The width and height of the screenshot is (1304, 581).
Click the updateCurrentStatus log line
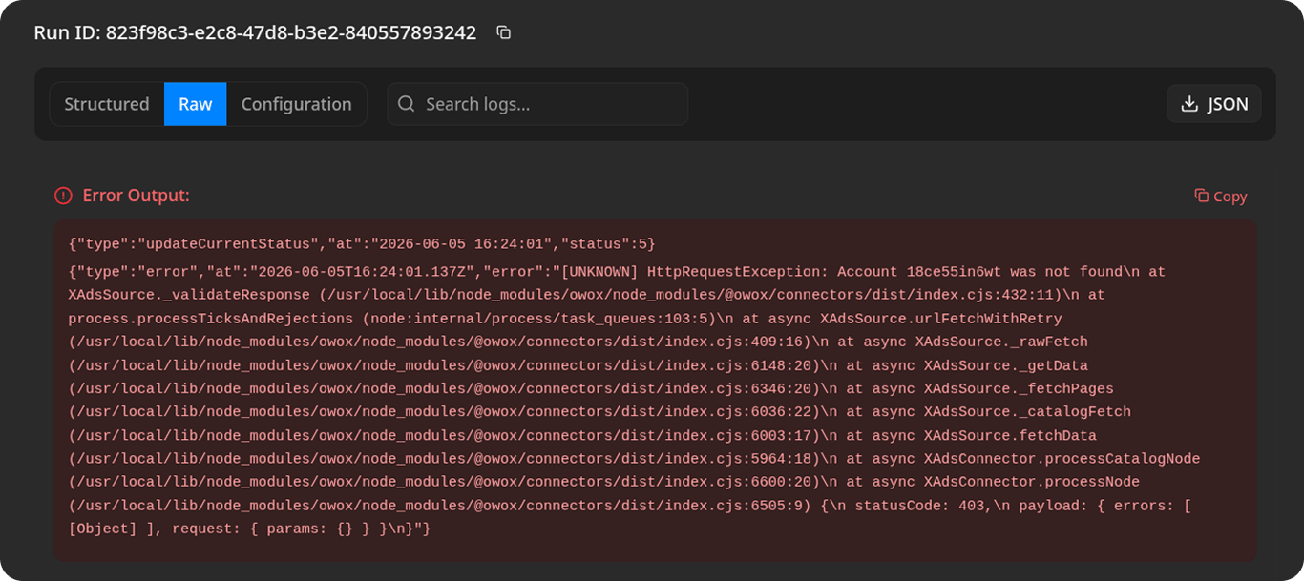(x=362, y=244)
